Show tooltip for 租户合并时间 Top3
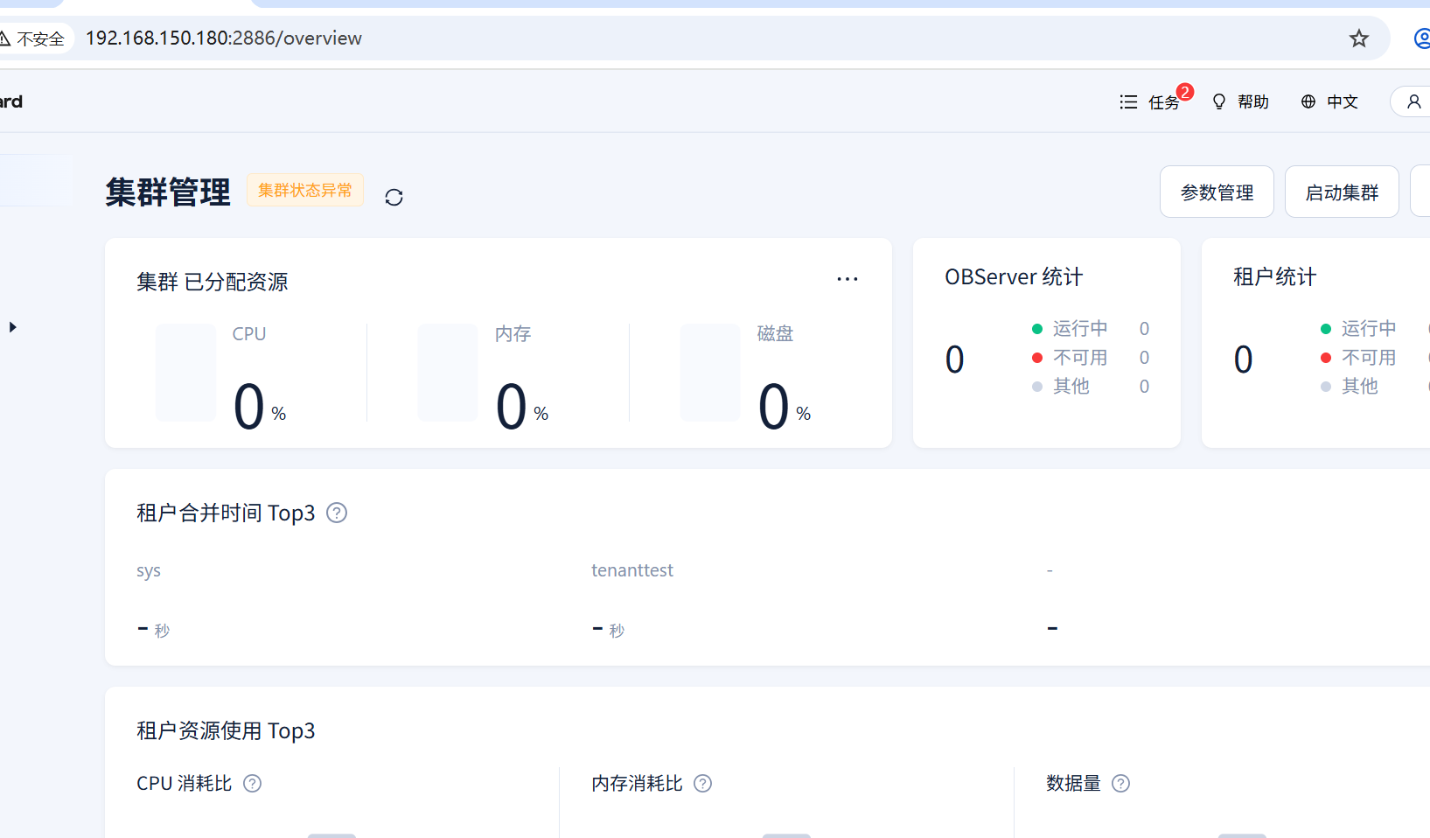The image size is (1430, 838). click(337, 513)
